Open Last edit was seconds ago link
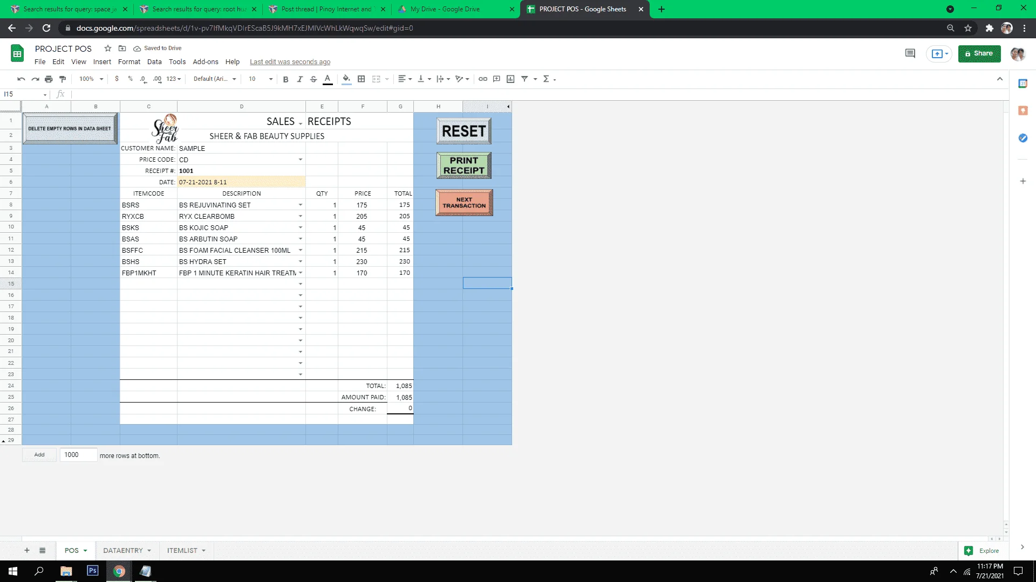The width and height of the screenshot is (1036, 582). tap(290, 61)
